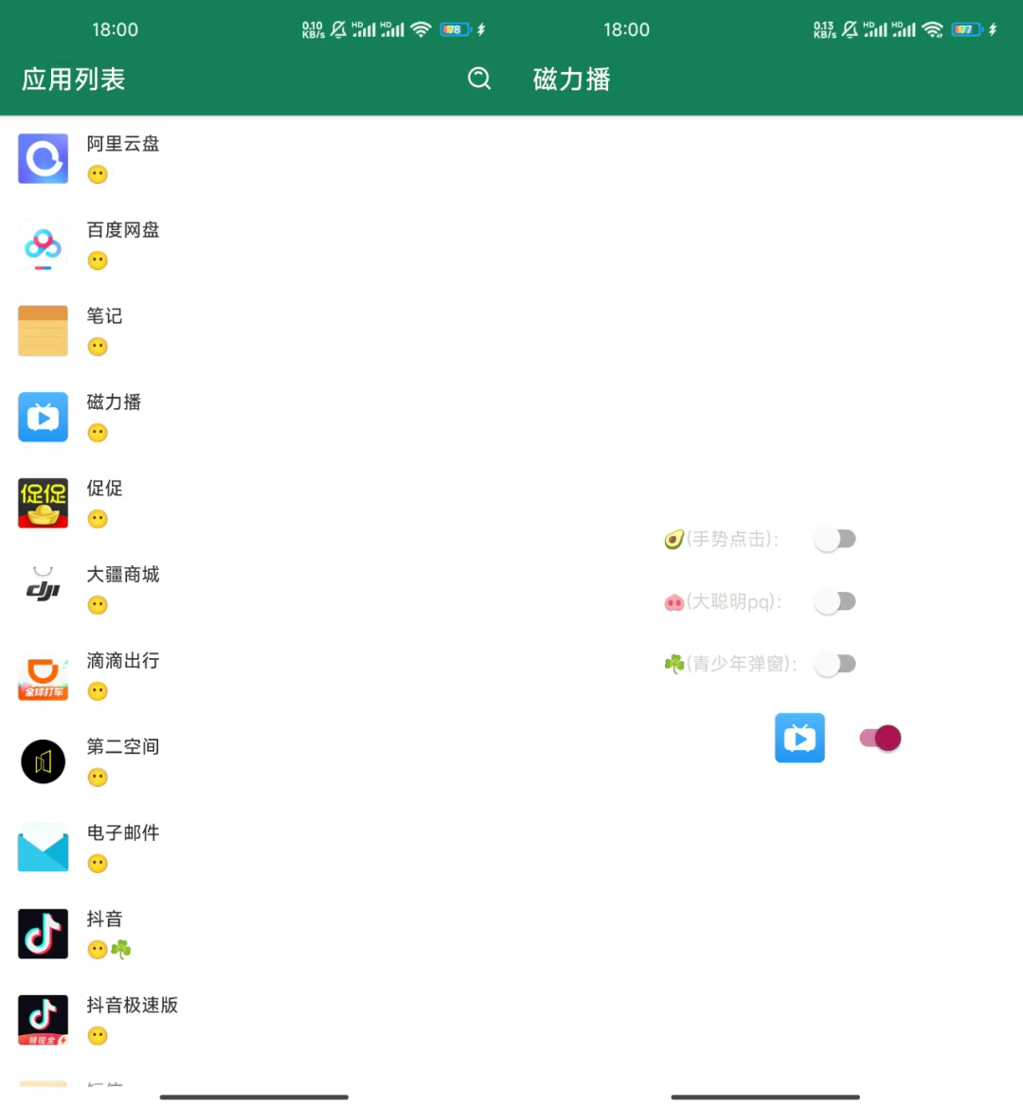The width and height of the screenshot is (1023, 1107).
Task: Select the 笔记 row label
Action: tap(104, 315)
